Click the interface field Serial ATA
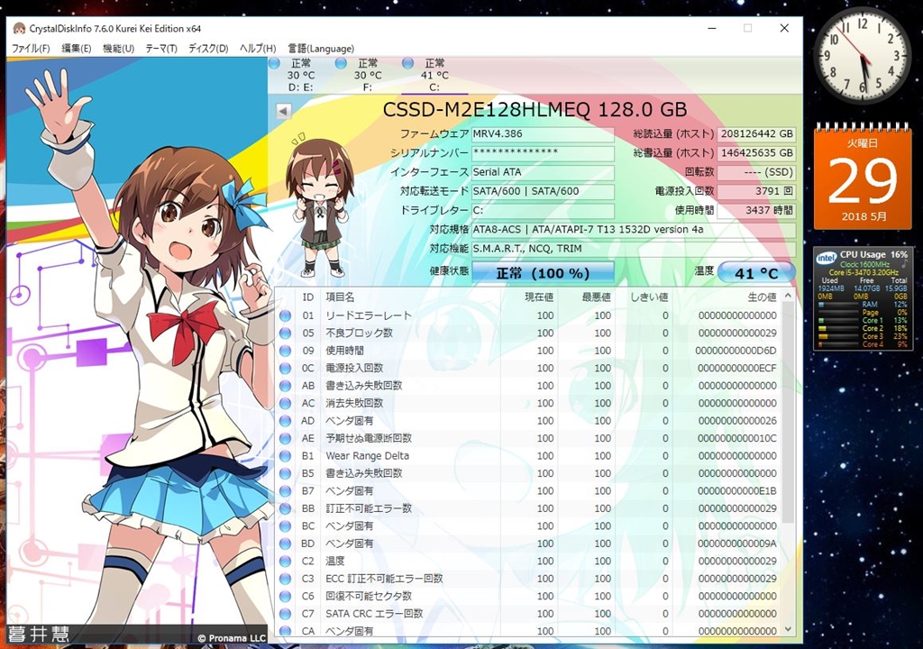The height and width of the screenshot is (649, 923). 543,172
